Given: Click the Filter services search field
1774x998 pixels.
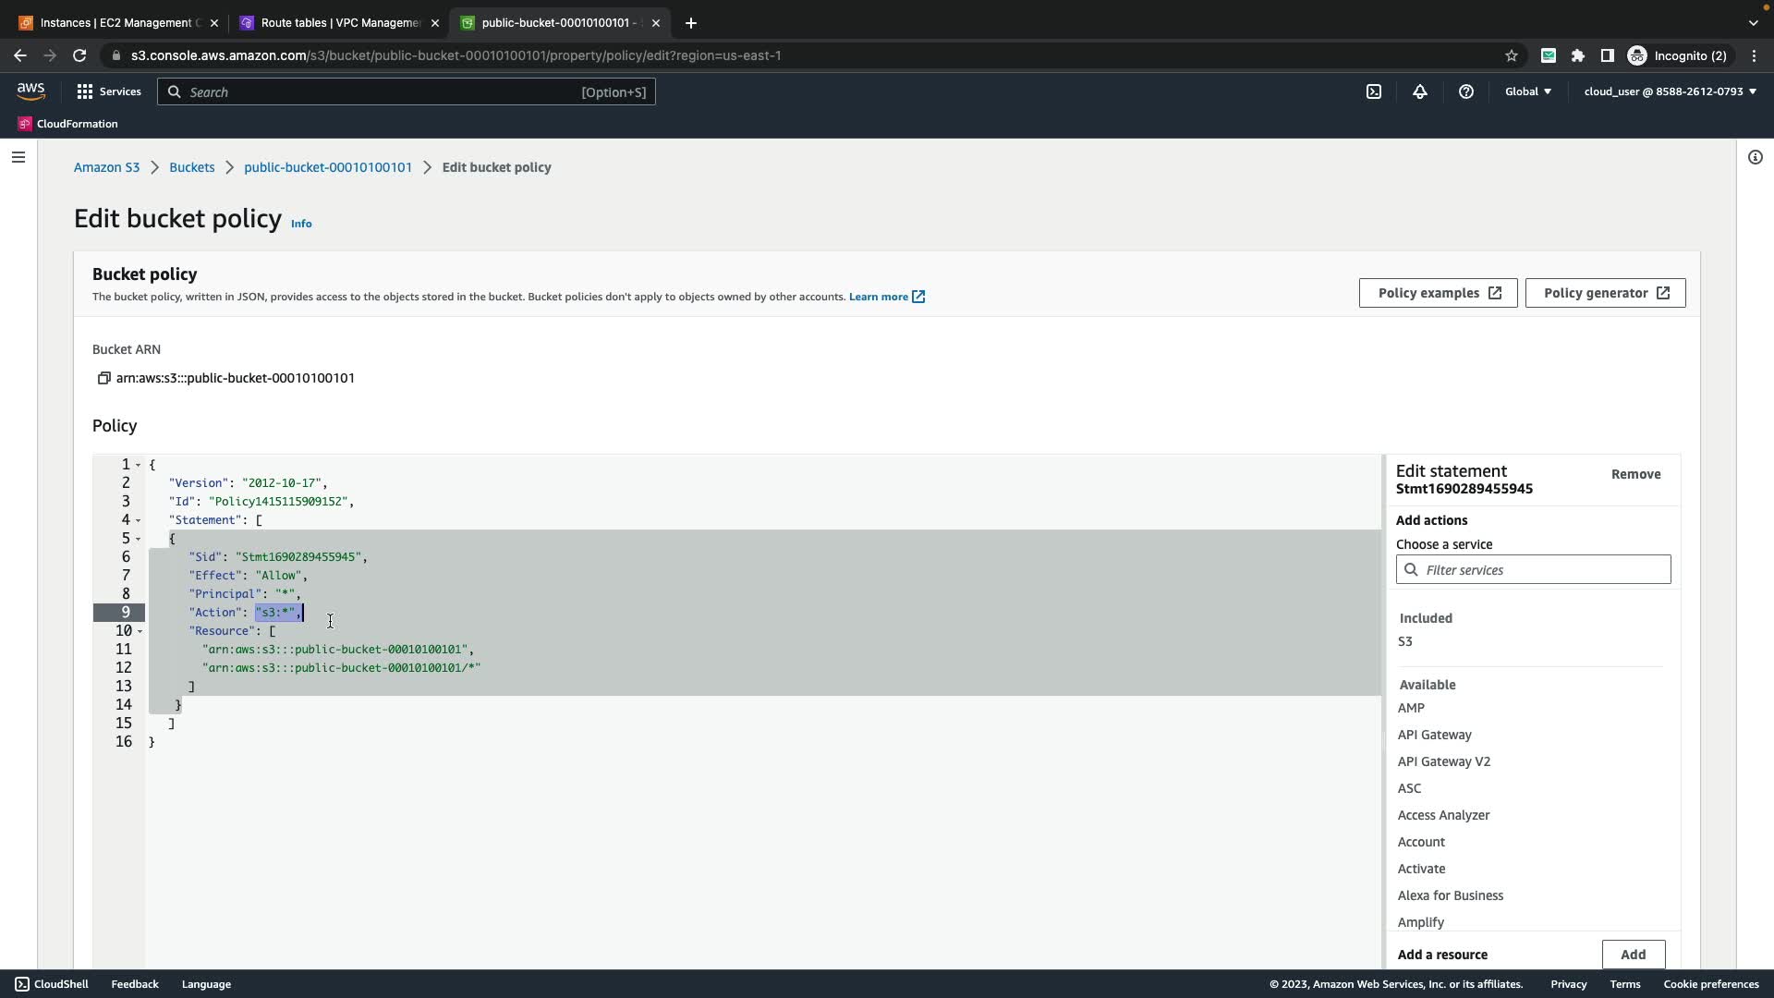Looking at the screenshot, I should (x=1541, y=570).
